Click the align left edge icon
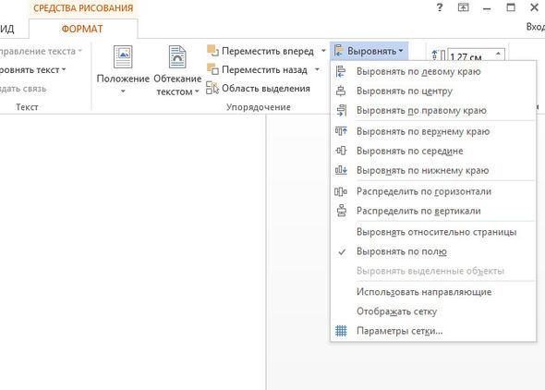Viewport: 545px width, 390px height. [x=341, y=71]
